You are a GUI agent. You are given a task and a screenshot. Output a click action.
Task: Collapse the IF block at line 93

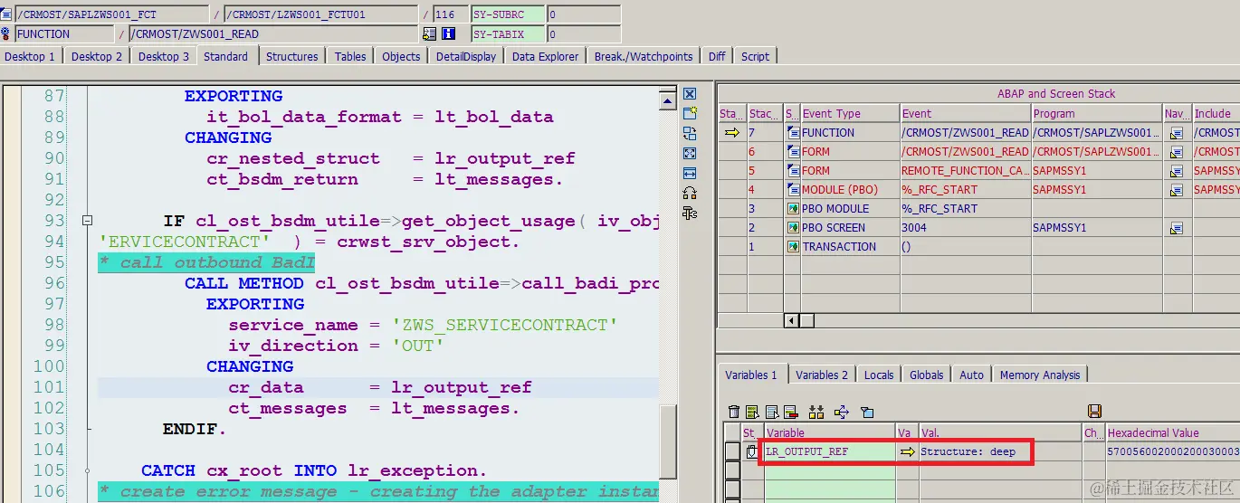point(88,220)
